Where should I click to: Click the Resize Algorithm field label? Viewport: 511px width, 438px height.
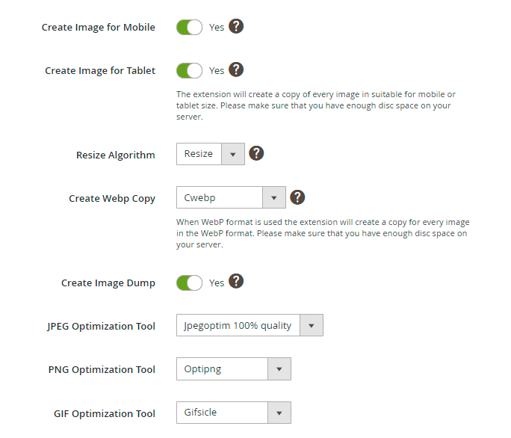pos(116,155)
